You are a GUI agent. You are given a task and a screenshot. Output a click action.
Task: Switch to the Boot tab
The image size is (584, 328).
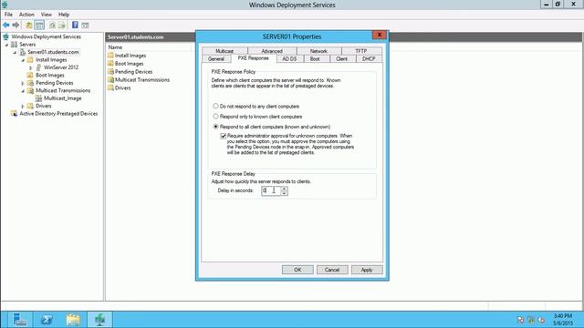click(x=315, y=58)
